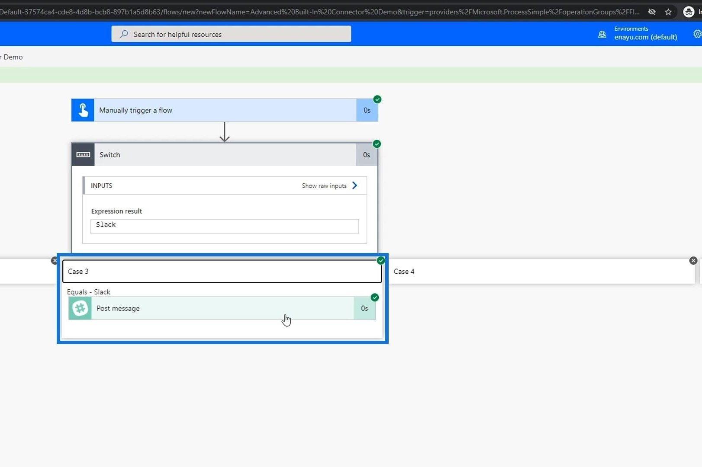
Task: Click the 0s duration on the trigger
Action: coord(367,110)
